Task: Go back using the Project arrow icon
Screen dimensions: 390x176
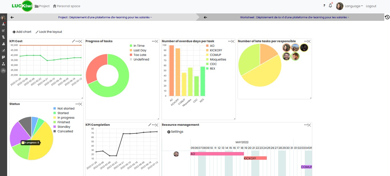Action: (12, 17)
